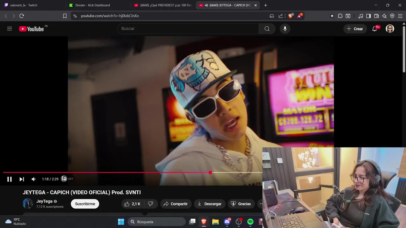Reload the current page

click(22, 16)
